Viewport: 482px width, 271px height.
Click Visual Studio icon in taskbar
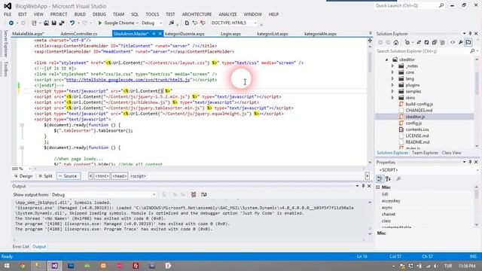pyautogui.click(x=54, y=266)
